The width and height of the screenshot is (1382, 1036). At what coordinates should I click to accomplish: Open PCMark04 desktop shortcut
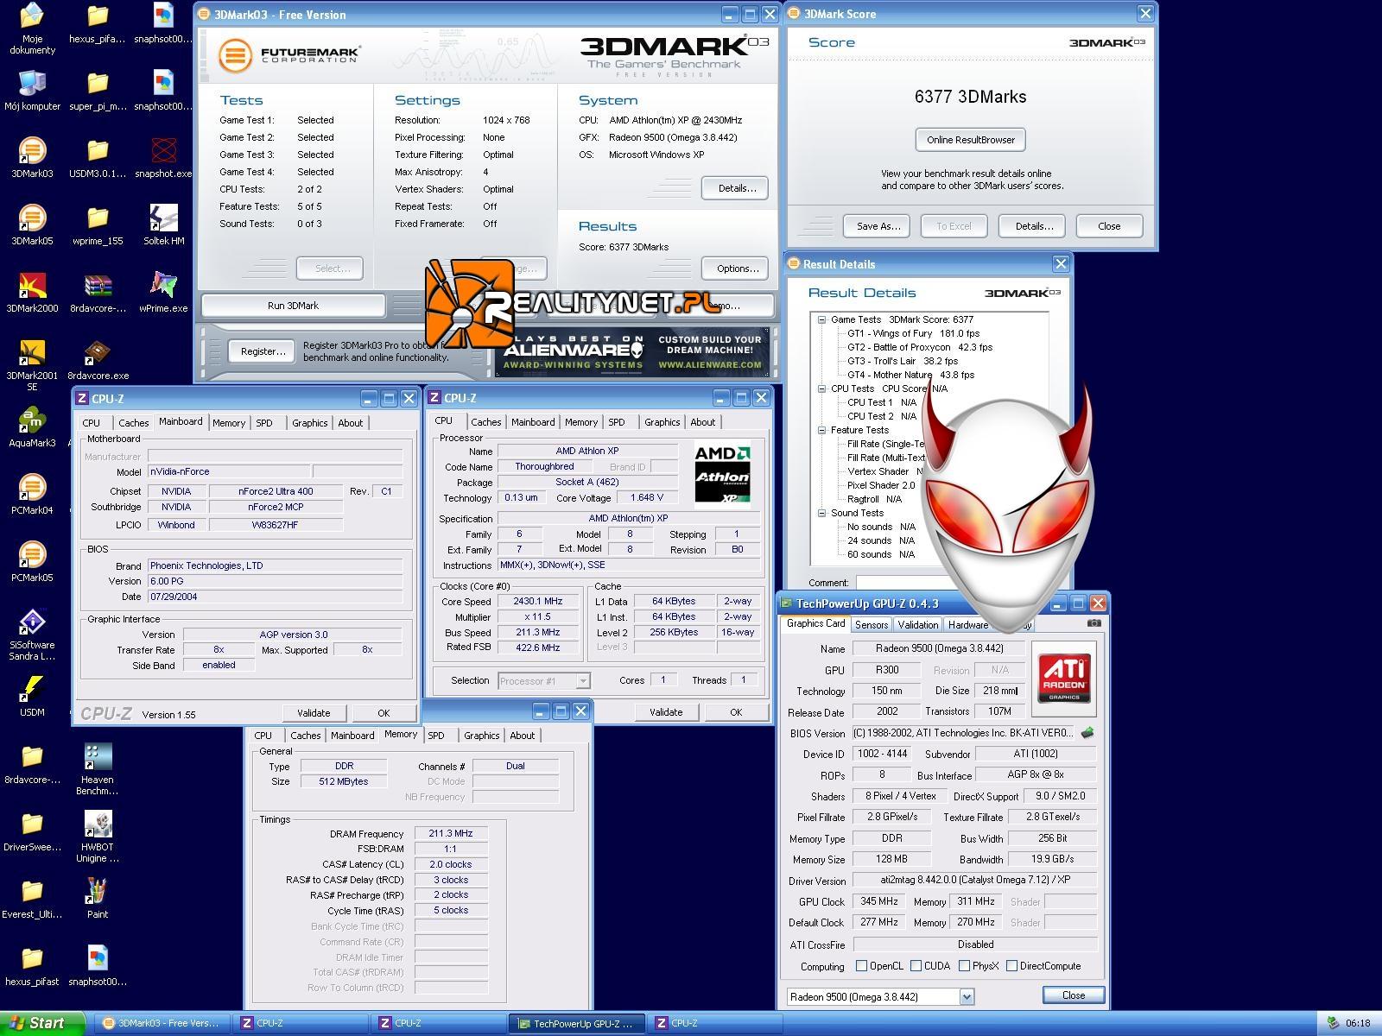tap(32, 495)
